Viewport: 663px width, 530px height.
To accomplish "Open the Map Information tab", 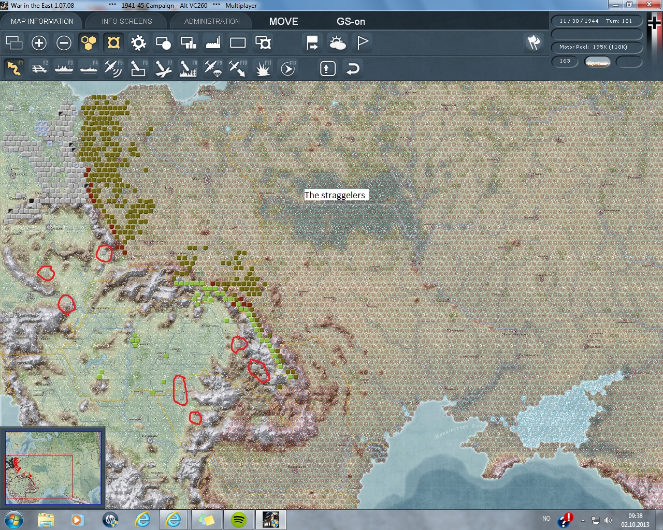I will point(42,21).
